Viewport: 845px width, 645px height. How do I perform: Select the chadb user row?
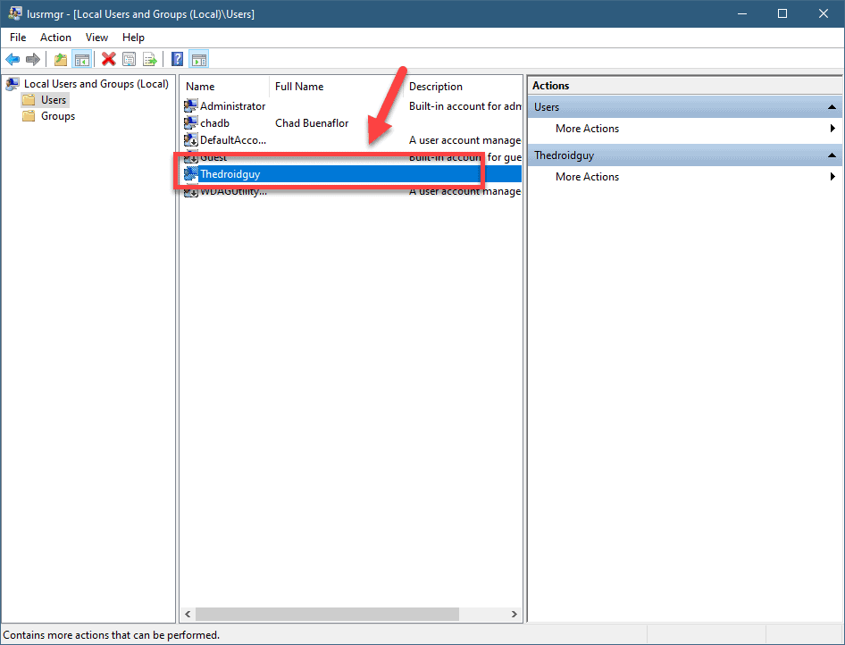click(214, 123)
